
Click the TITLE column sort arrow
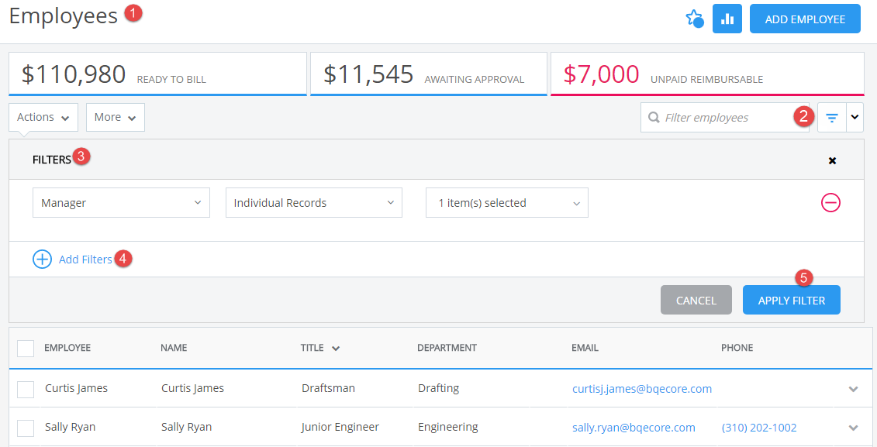tap(336, 348)
